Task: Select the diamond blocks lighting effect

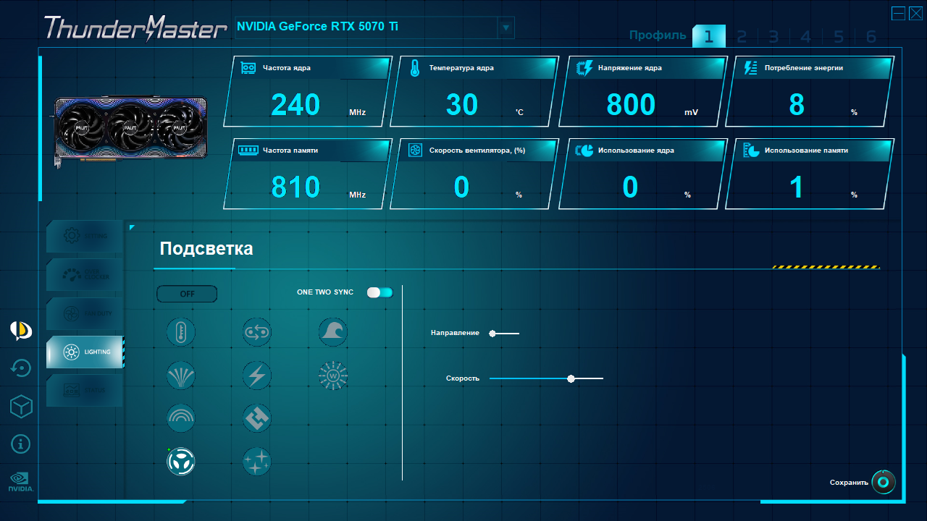Action: 257,418
